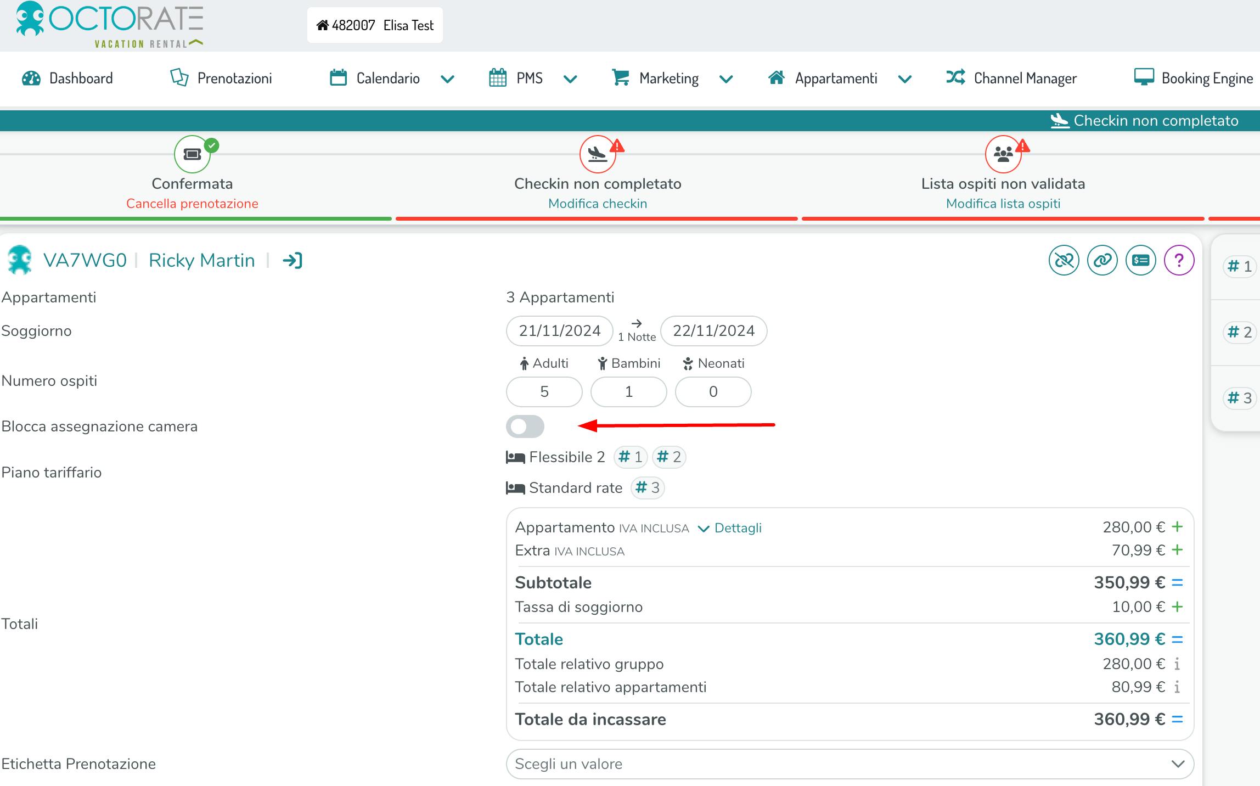The image size is (1260, 786).
Task: Click the Confermata status circle icon
Action: (192, 154)
